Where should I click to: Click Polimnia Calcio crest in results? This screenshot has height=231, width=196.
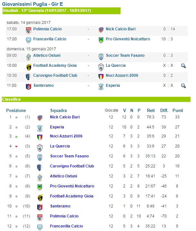click(28, 30)
